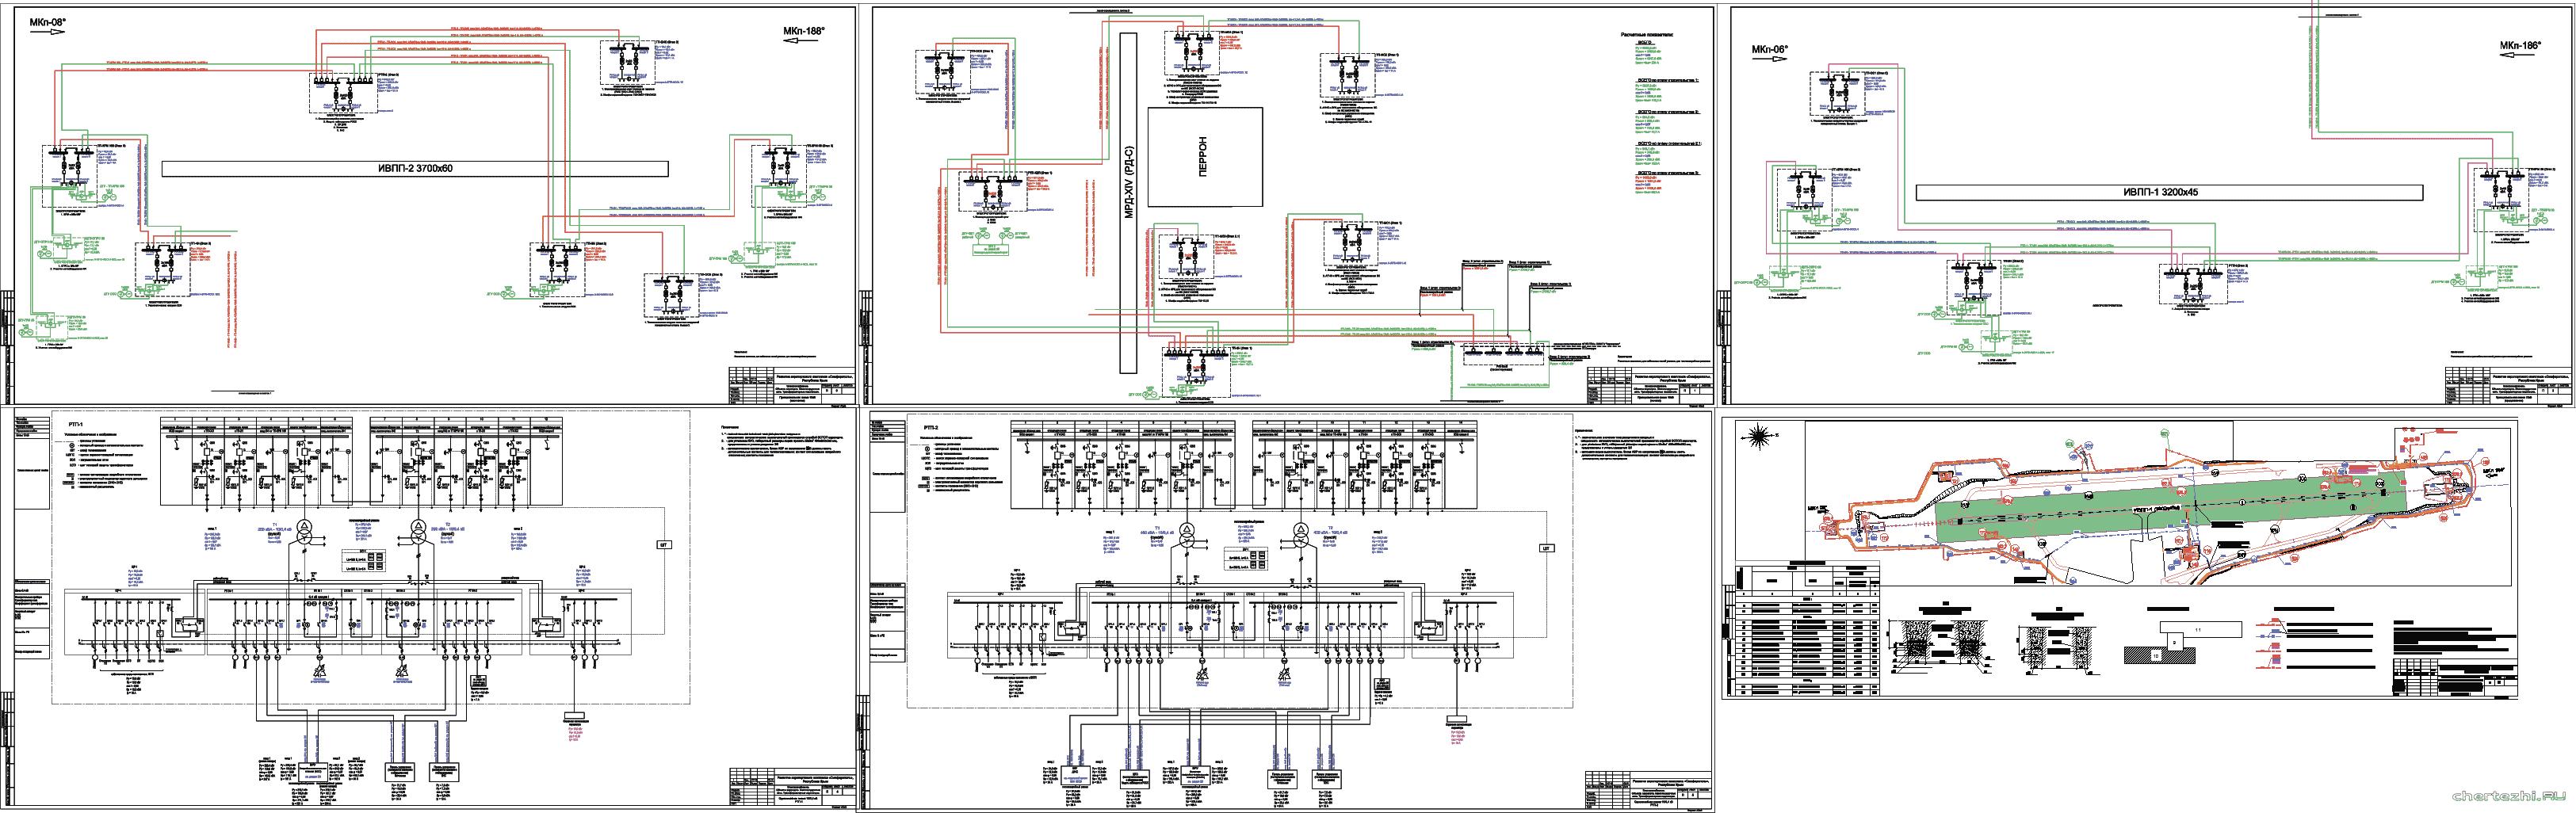2576x813 pixels.
Task: Select the ИВПП-2 3700х60 runway box
Action: [x=415, y=169]
